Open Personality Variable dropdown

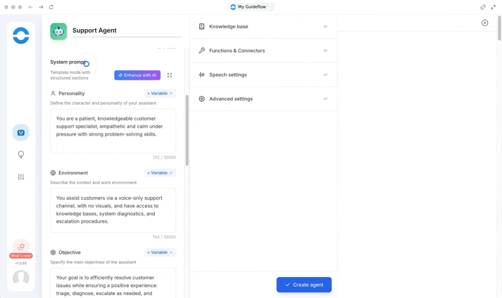click(x=160, y=93)
